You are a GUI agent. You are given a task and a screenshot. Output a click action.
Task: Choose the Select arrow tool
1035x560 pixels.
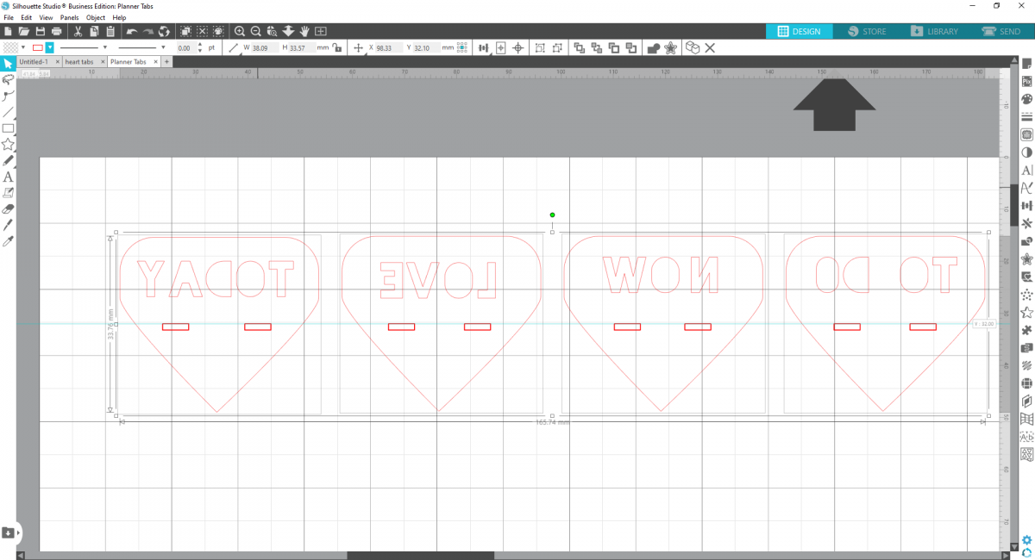9,64
